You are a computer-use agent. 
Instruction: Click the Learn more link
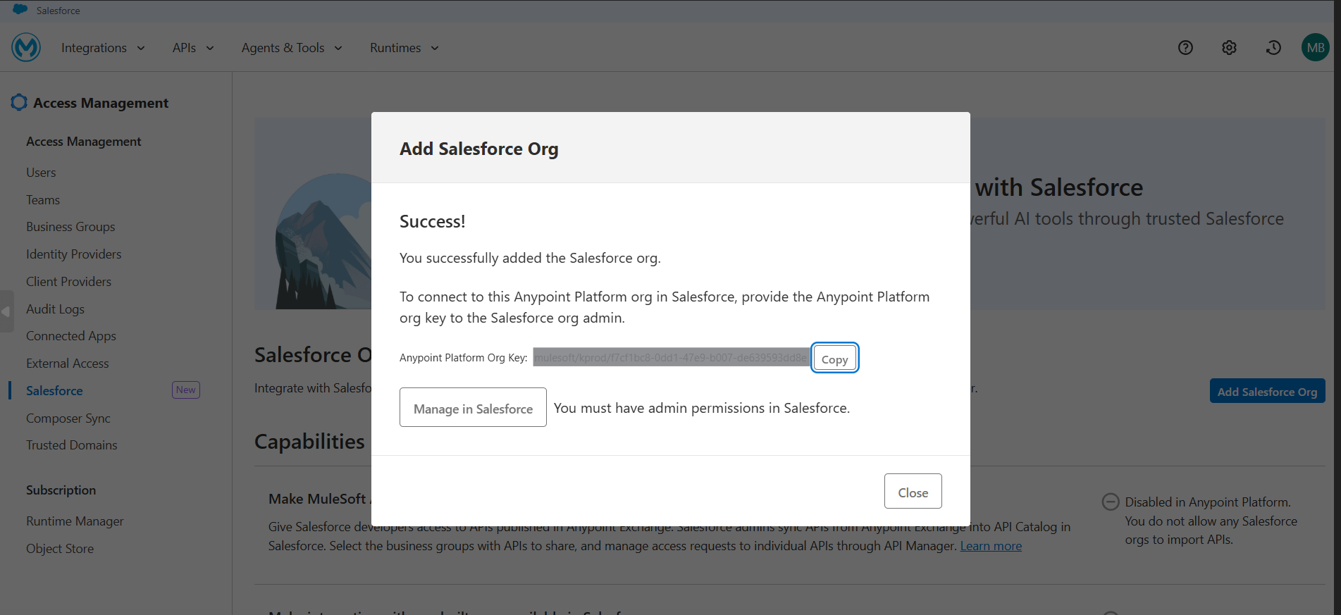(x=990, y=546)
